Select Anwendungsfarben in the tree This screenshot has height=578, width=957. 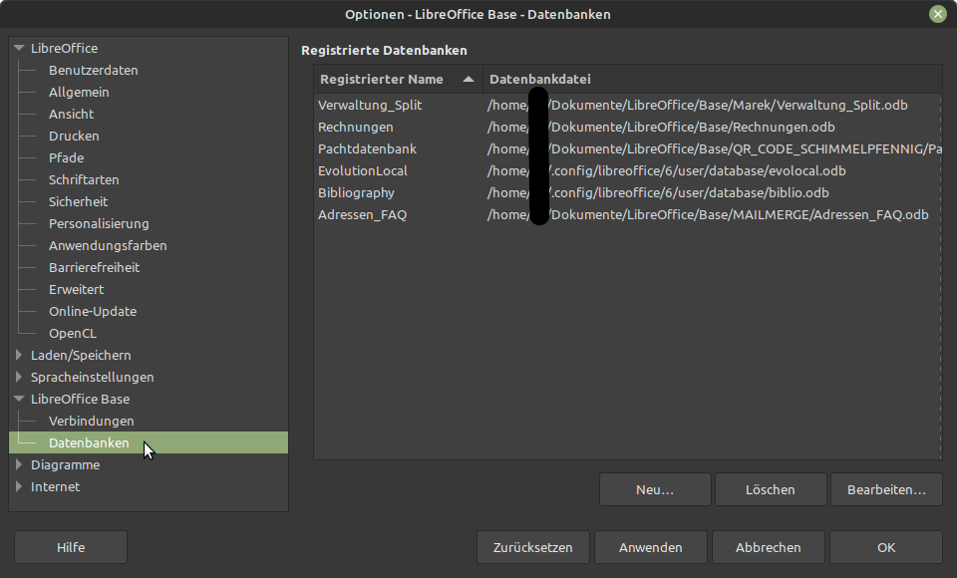[108, 246]
